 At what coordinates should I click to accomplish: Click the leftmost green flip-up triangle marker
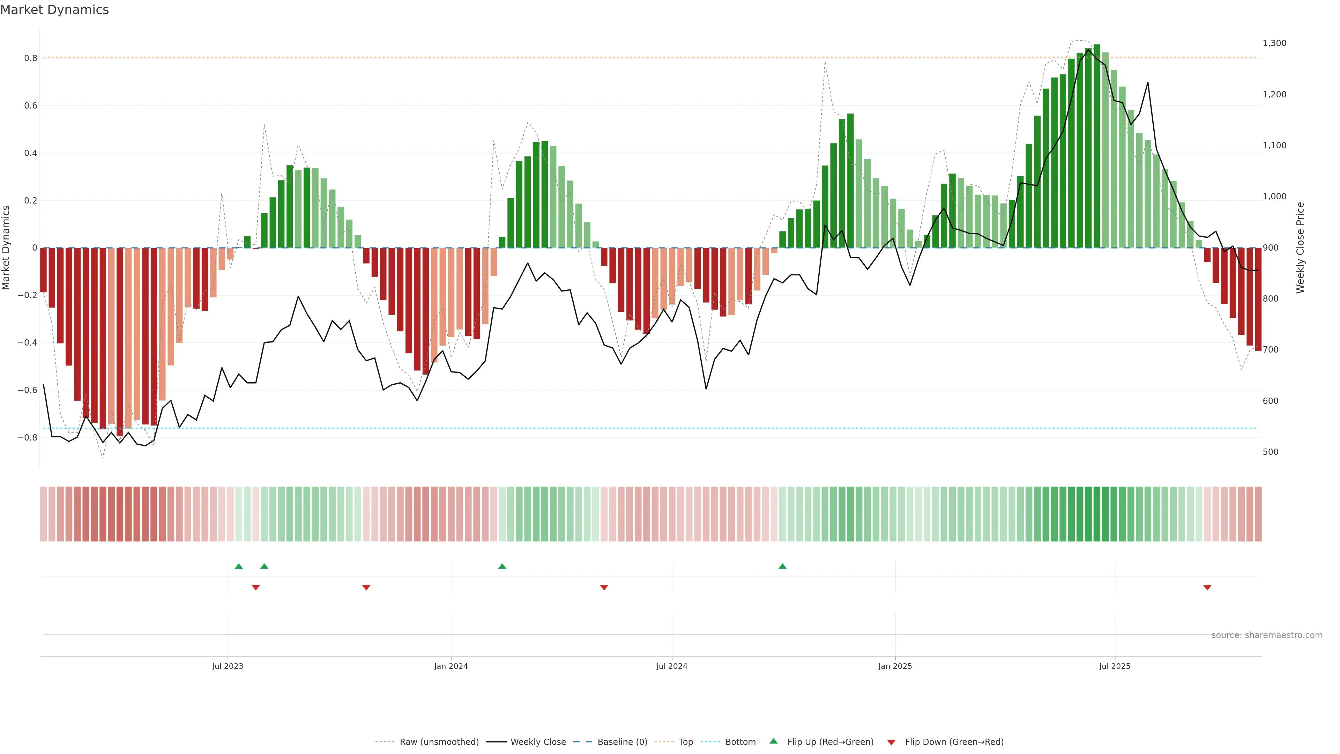point(239,566)
